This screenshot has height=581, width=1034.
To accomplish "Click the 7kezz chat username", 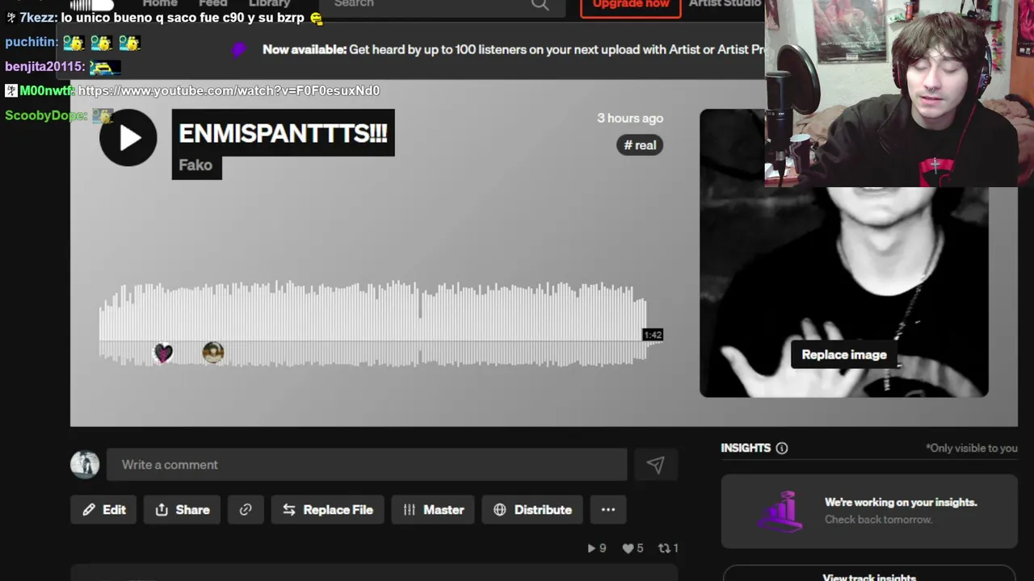I will coord(36,18).
